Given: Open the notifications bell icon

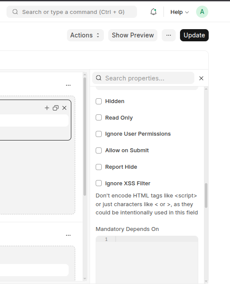Looking at the screenshot, I should tap(153, 12).
